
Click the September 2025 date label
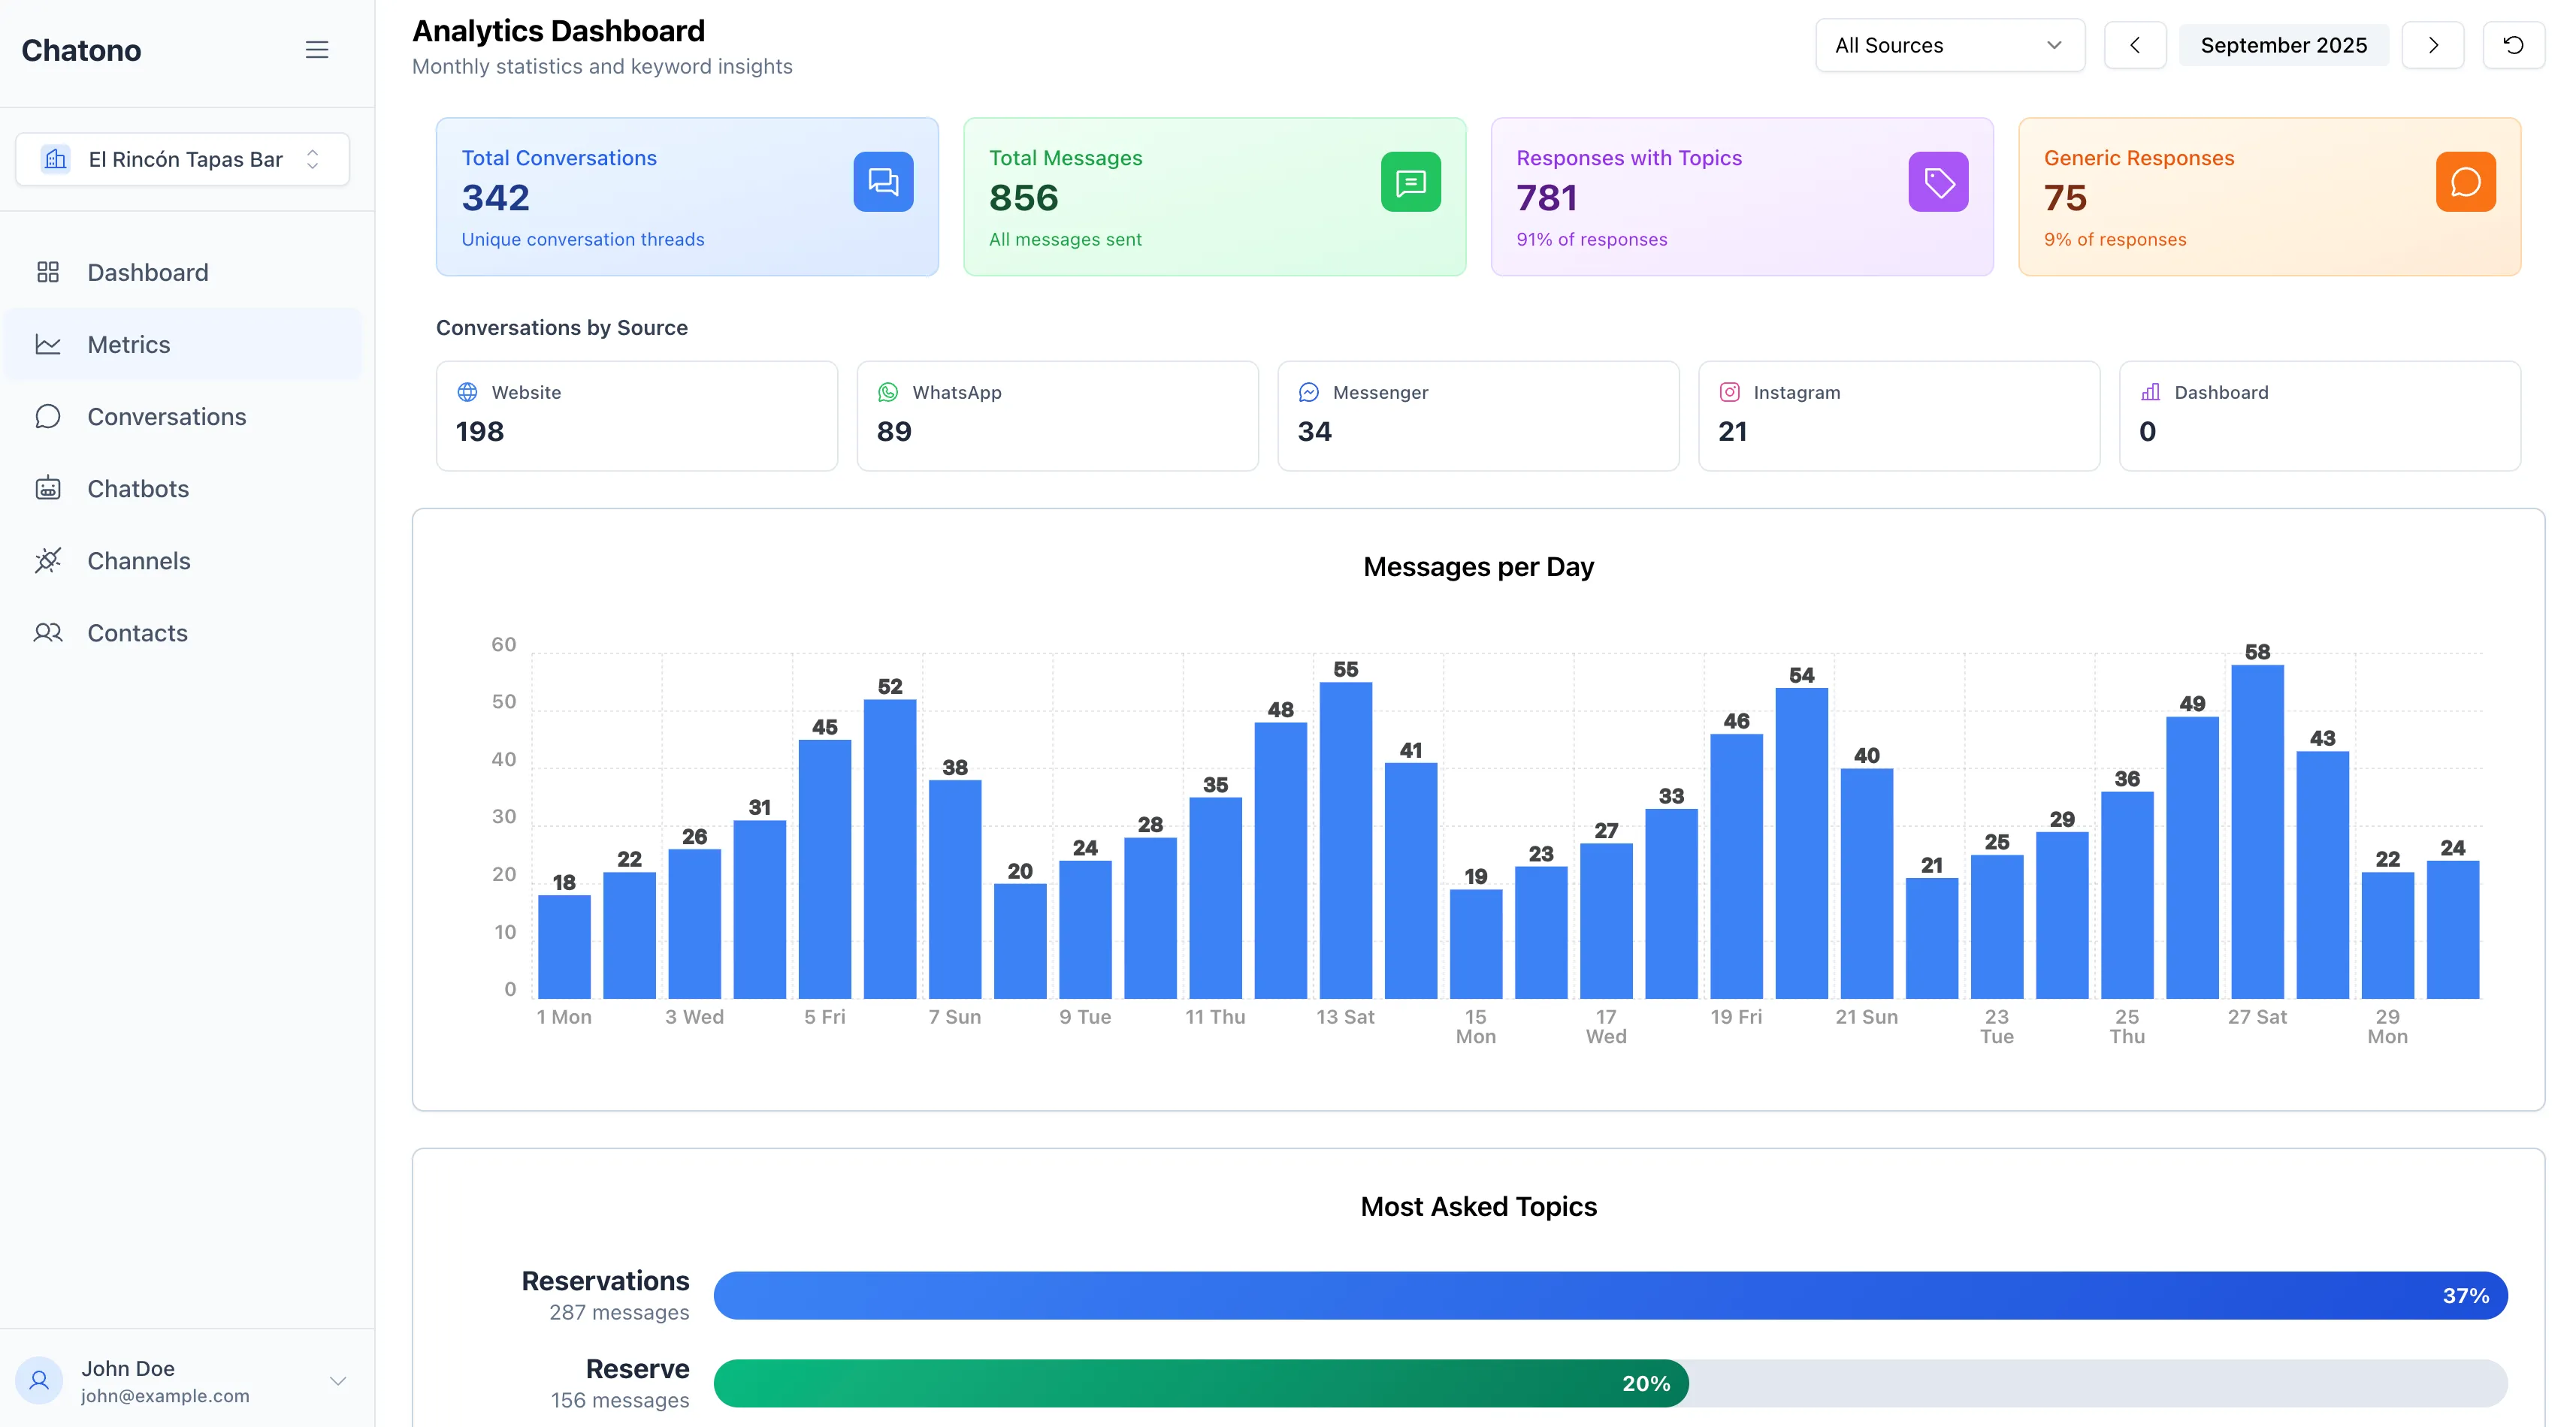2283,45
